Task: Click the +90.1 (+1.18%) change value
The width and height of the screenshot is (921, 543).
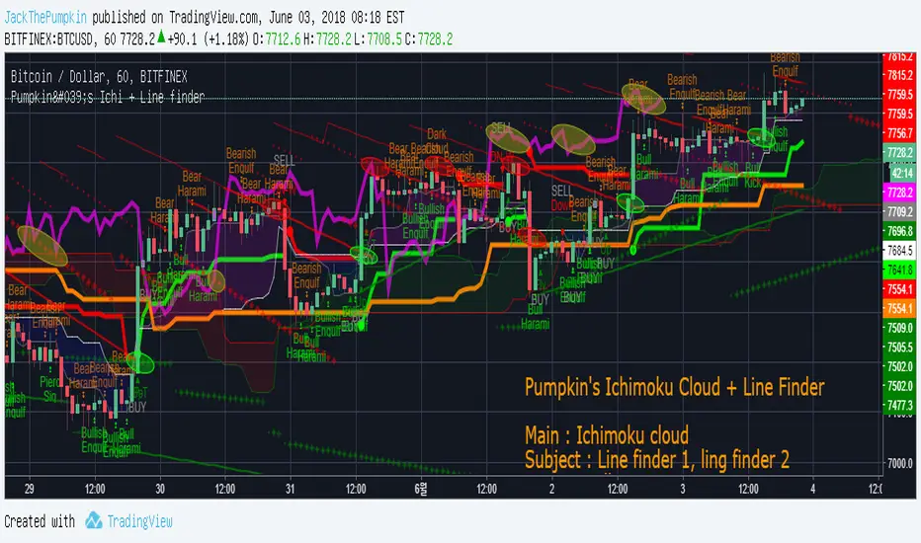Action: tap(208, 39)
